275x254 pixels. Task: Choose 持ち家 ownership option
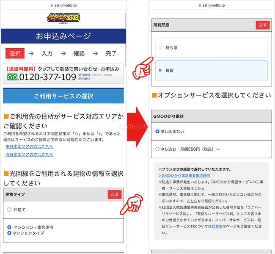tap(212, 47)
